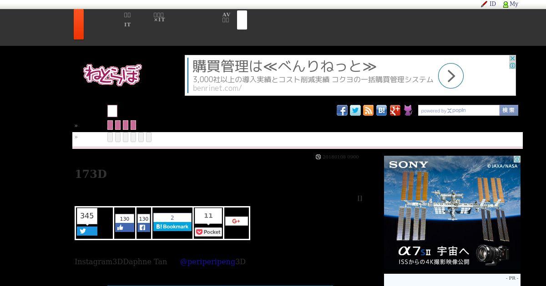Open the Hatena B! icon beside search
The width and height of the screenshot is (546, 286).
(x=382, y=110)
